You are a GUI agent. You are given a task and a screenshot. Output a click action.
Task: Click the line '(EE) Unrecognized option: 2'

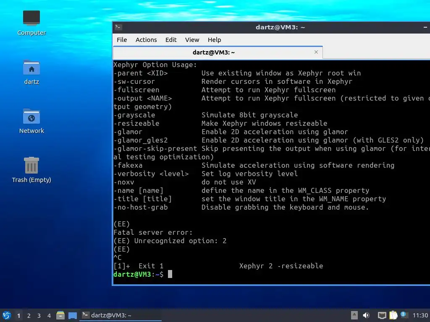pyautogui.click(x=170, y=241)
